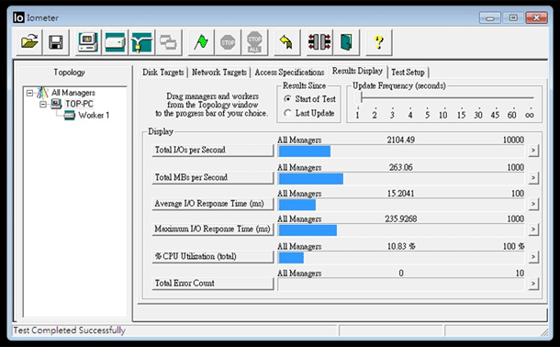
Task: Collapse TOP-PC tree node
Action: point(43,105)
